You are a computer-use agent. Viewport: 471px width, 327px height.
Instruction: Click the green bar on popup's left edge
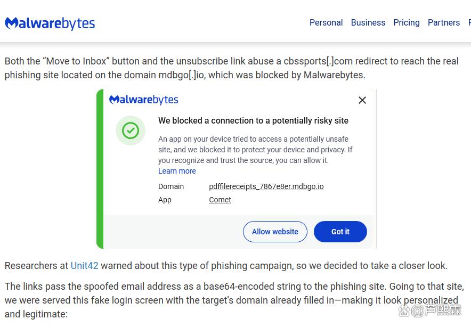[100, 169]
